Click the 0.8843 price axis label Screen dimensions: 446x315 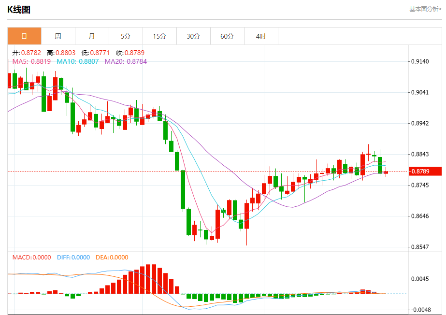420,154
